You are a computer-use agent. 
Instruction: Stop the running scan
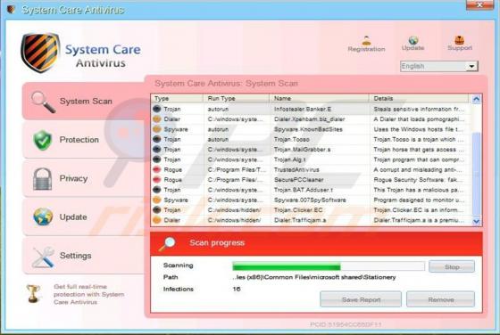(452, 266)
